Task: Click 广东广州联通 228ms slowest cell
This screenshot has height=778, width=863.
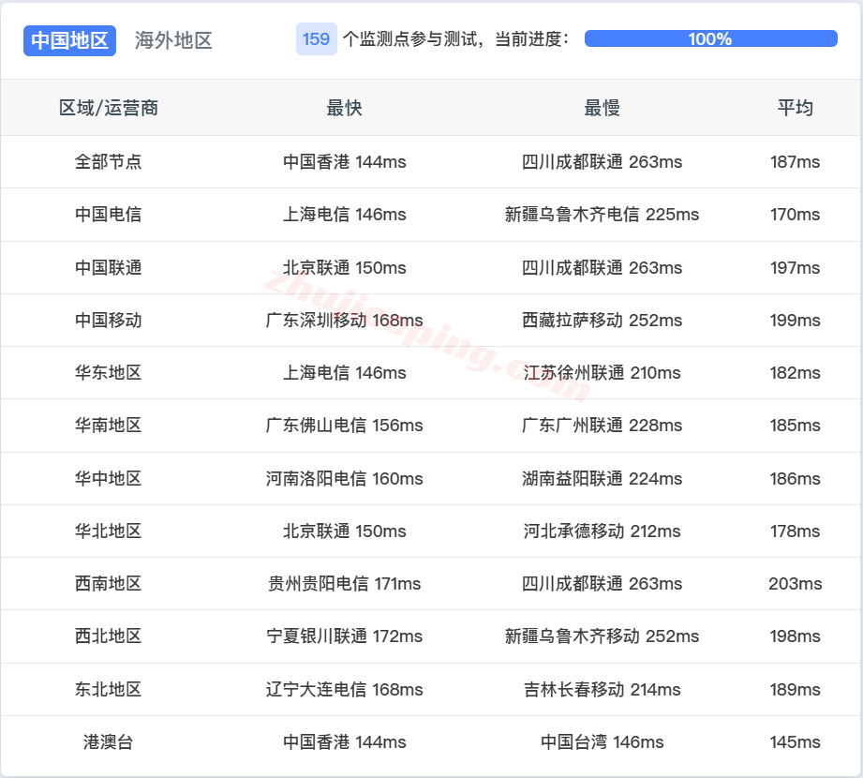Action: coord(603,425)
